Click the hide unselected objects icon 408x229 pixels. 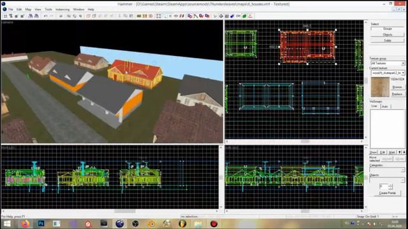point(94,16)
